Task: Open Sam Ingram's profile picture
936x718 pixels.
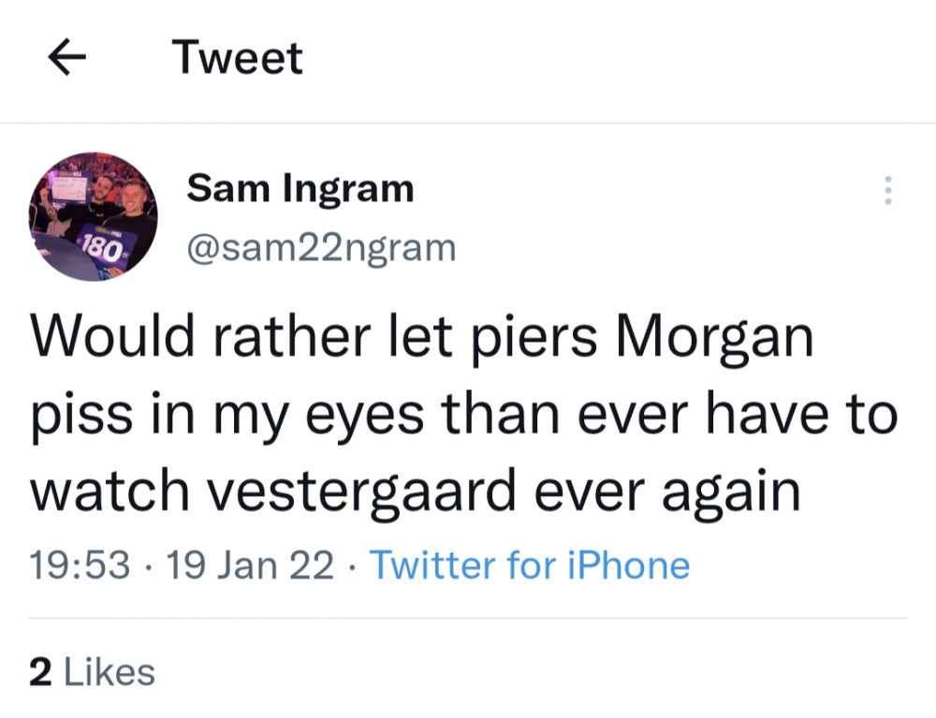Action: tap(92, 217)
